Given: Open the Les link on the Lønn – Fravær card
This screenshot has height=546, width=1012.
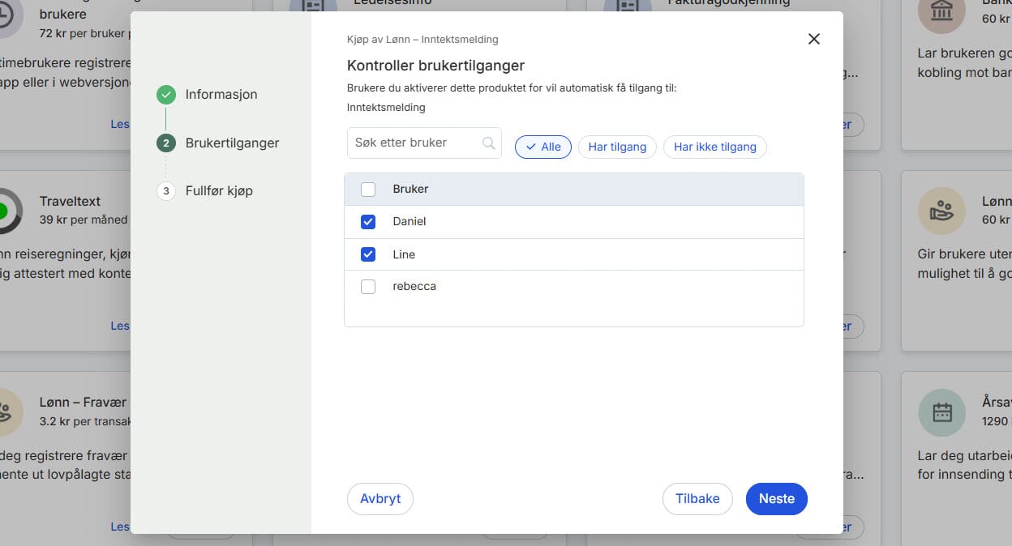Looking at the screenshot, I should coord(120,527).
